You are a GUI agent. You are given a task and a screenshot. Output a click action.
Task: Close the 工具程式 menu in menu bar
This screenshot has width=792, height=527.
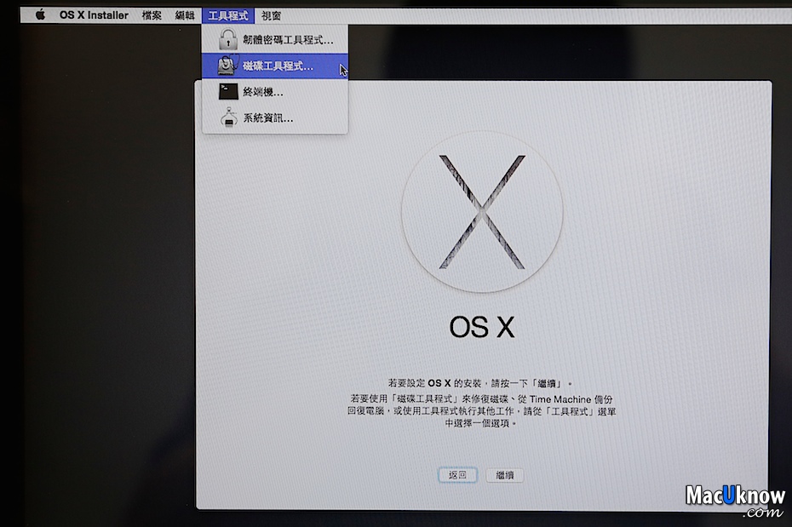point(228,15)
